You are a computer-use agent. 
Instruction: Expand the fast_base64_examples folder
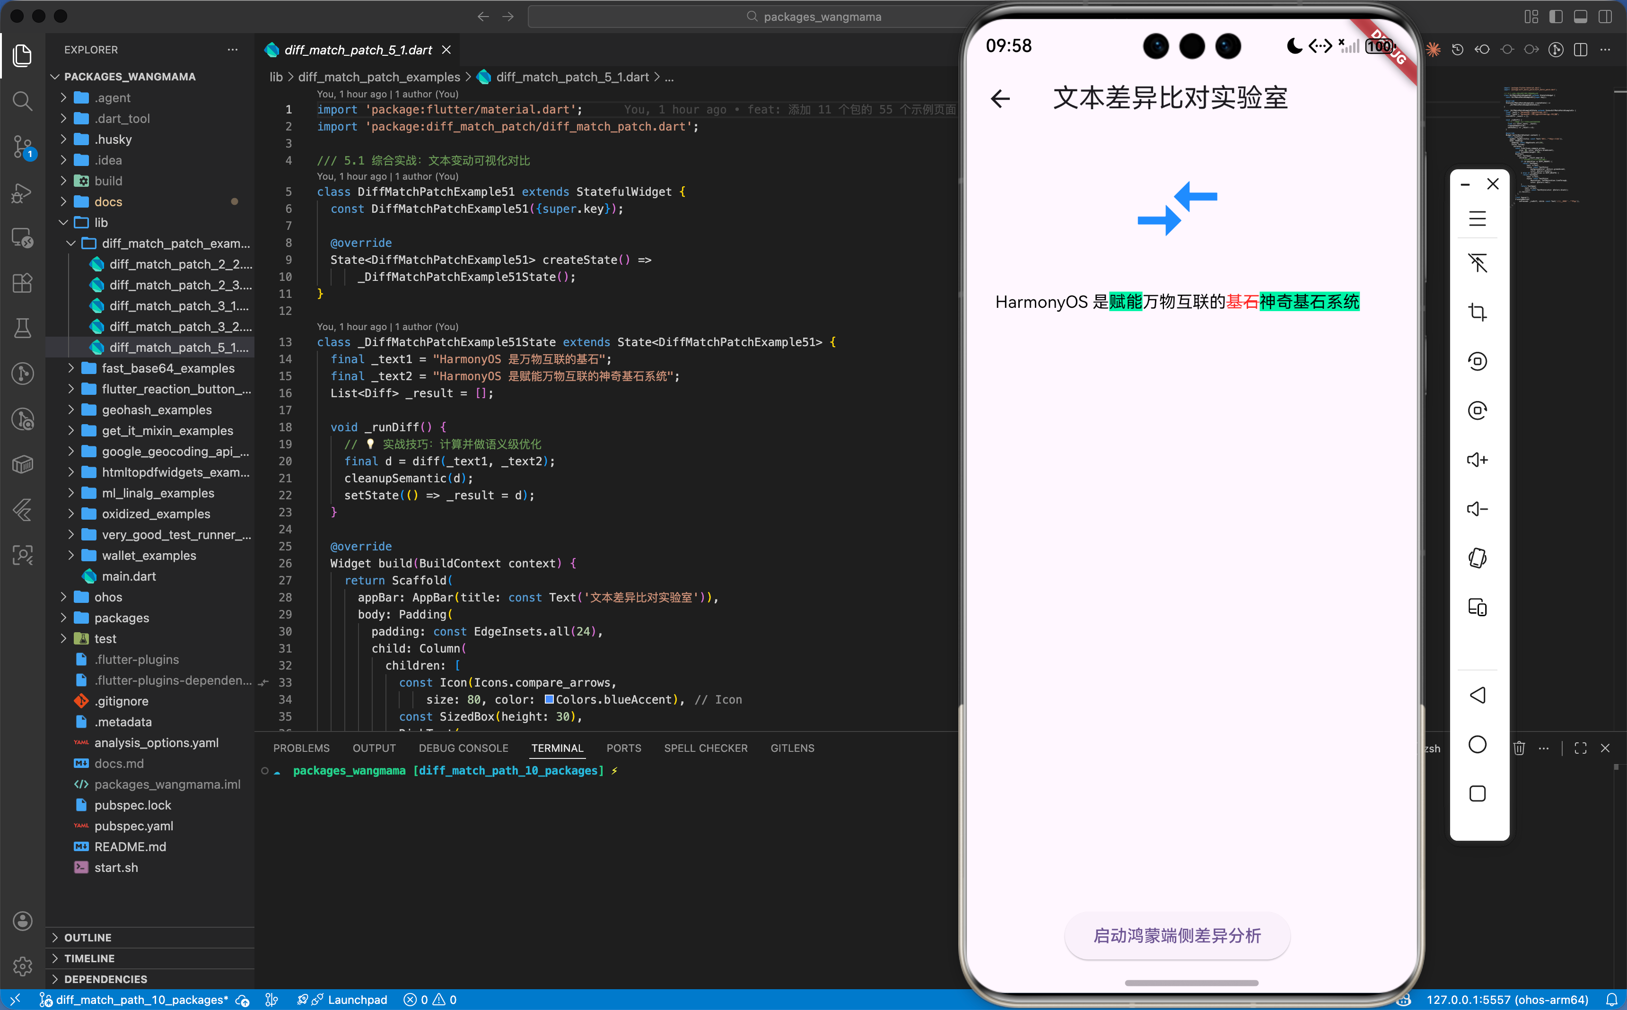(168, 368)
